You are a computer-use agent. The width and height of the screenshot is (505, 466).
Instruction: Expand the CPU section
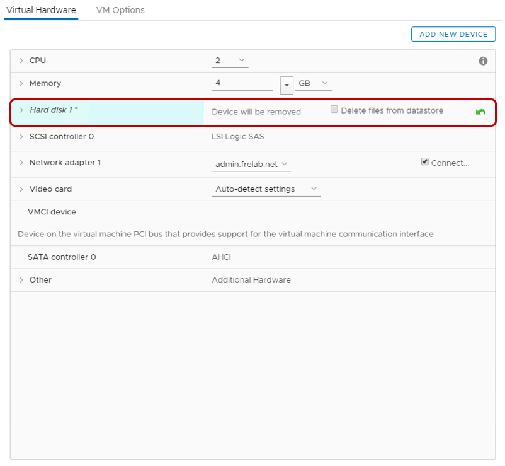tap(21, 60)
